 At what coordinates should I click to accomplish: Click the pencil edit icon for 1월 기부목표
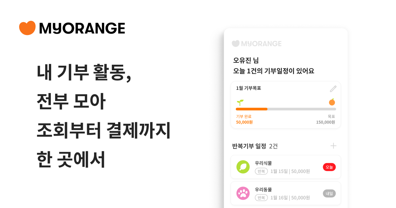[333, 89]
